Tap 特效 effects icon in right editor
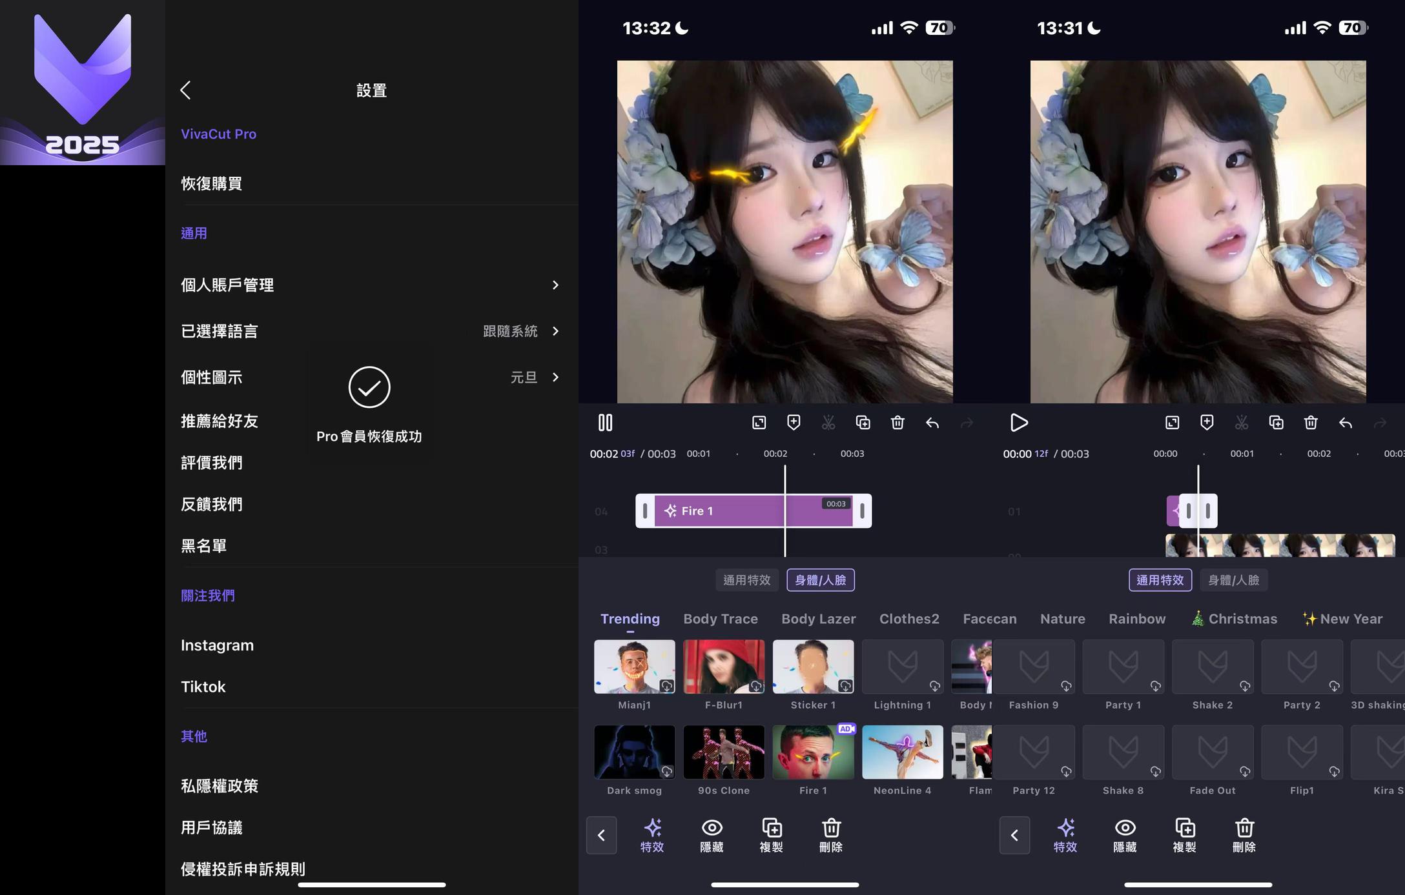Image resolution: width=1405 pixels, height=895 pixels. point(1065,836)
